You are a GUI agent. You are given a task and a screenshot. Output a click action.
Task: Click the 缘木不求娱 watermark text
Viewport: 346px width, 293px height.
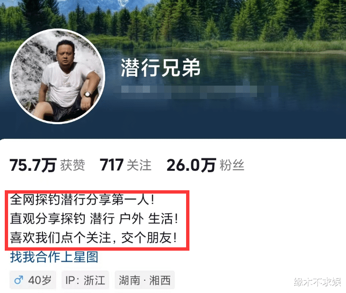tap(317, 282)
